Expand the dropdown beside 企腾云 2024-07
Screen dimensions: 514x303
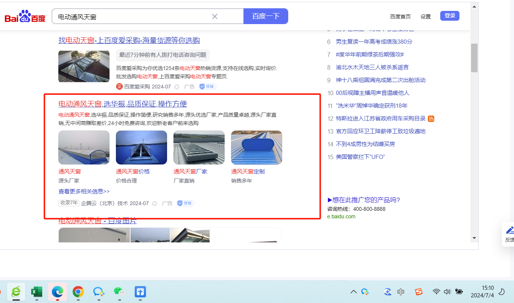(154, 203)
